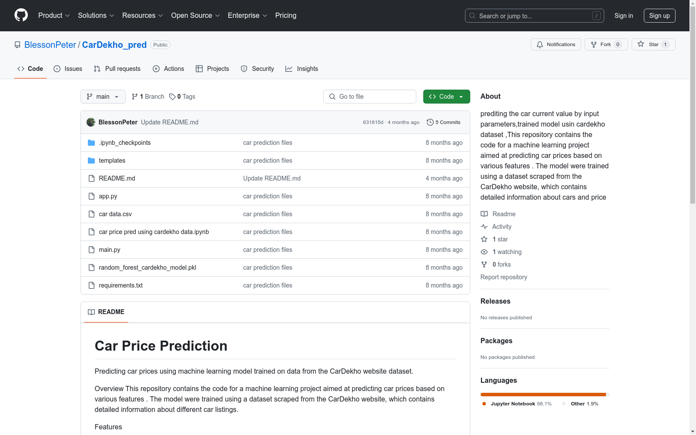This screenshot has height=435, width=696.
Task: Click the Jupyter Notebook language bar segment
Action: 543,395
